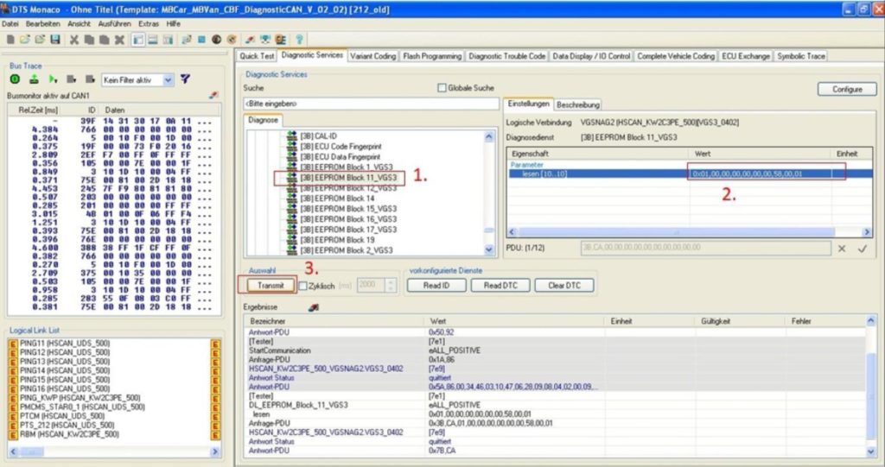
Task: Switch to the ECU Exchange tab
Action: tap(746, 56)
